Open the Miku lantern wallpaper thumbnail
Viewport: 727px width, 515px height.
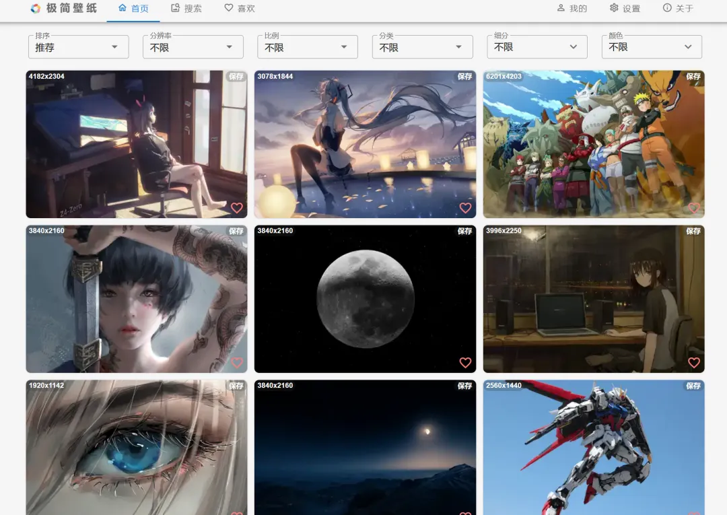coord(366,144)
